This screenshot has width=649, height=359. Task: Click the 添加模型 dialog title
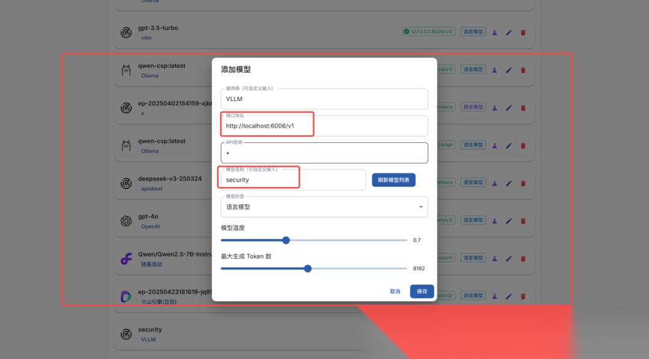point(236,70)
